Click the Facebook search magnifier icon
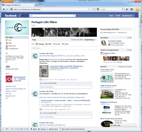The width and height of the screenshot is (142, 132). [x=74, y=16]
